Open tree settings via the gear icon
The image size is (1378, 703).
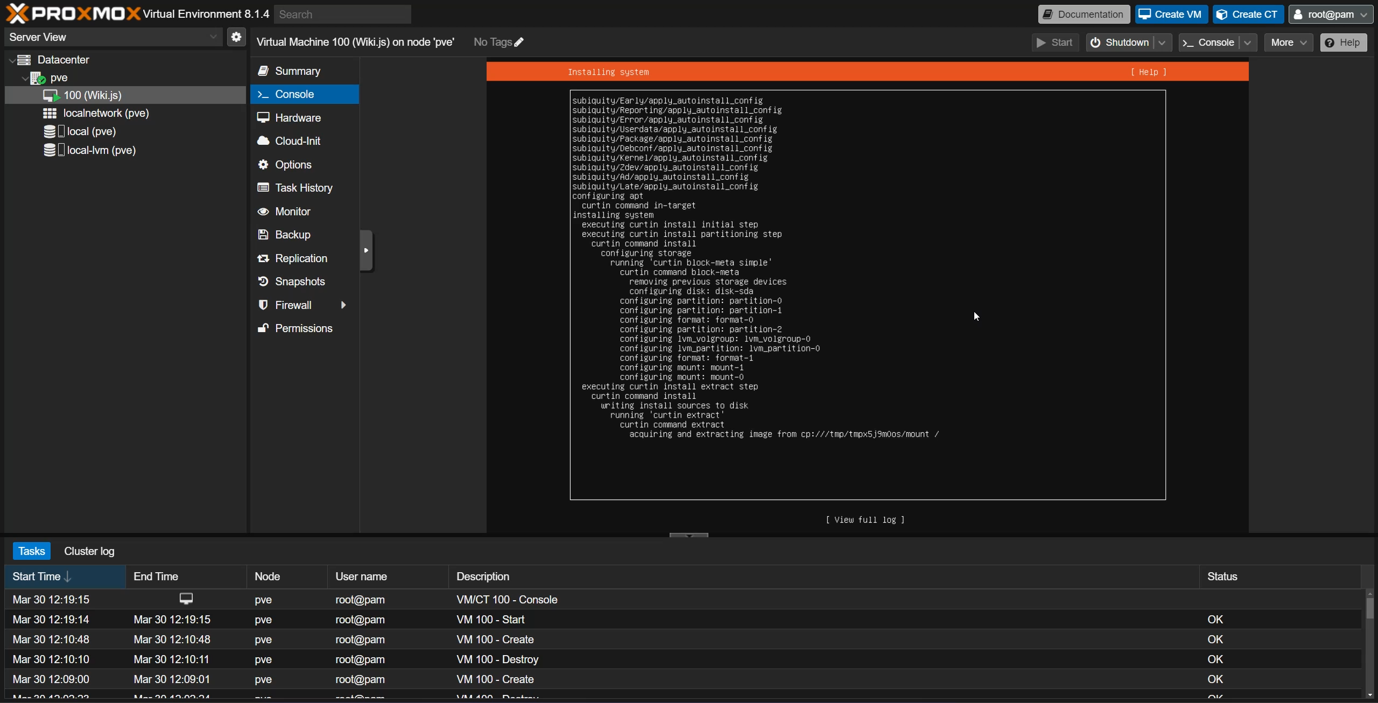point(236,37)
